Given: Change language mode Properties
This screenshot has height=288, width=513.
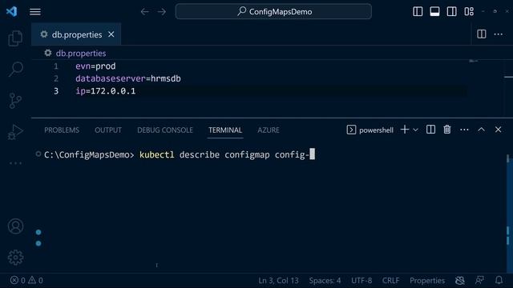Looking at the screenshot, I should [x=427, y=281].
